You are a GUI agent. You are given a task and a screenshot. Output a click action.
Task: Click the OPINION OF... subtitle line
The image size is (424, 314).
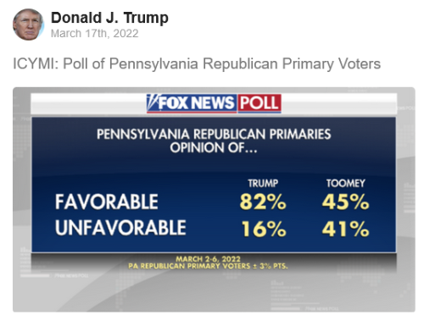pos(214,147)
